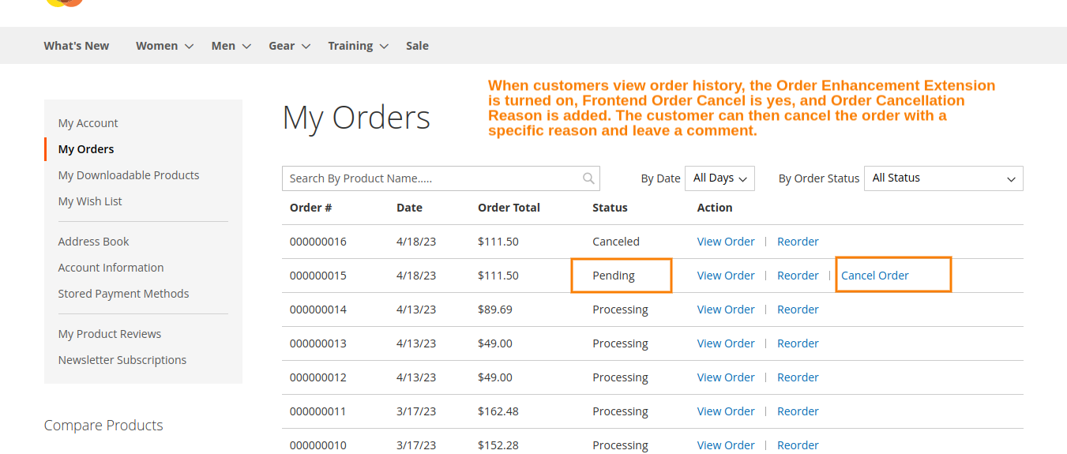The image size is (1067, 454).
Task: Reorder order 000000014
Action: click(x=798, y=310)
